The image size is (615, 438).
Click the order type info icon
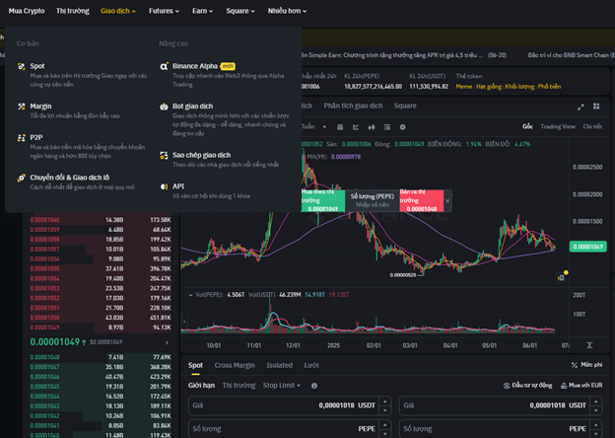pos(314,386)
